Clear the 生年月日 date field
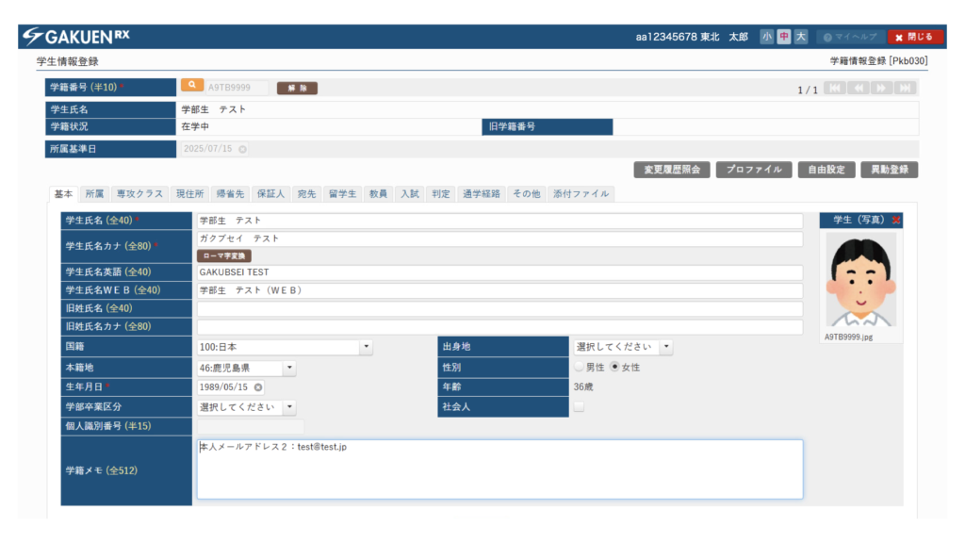965x543 pixels. tap(258, 387)
